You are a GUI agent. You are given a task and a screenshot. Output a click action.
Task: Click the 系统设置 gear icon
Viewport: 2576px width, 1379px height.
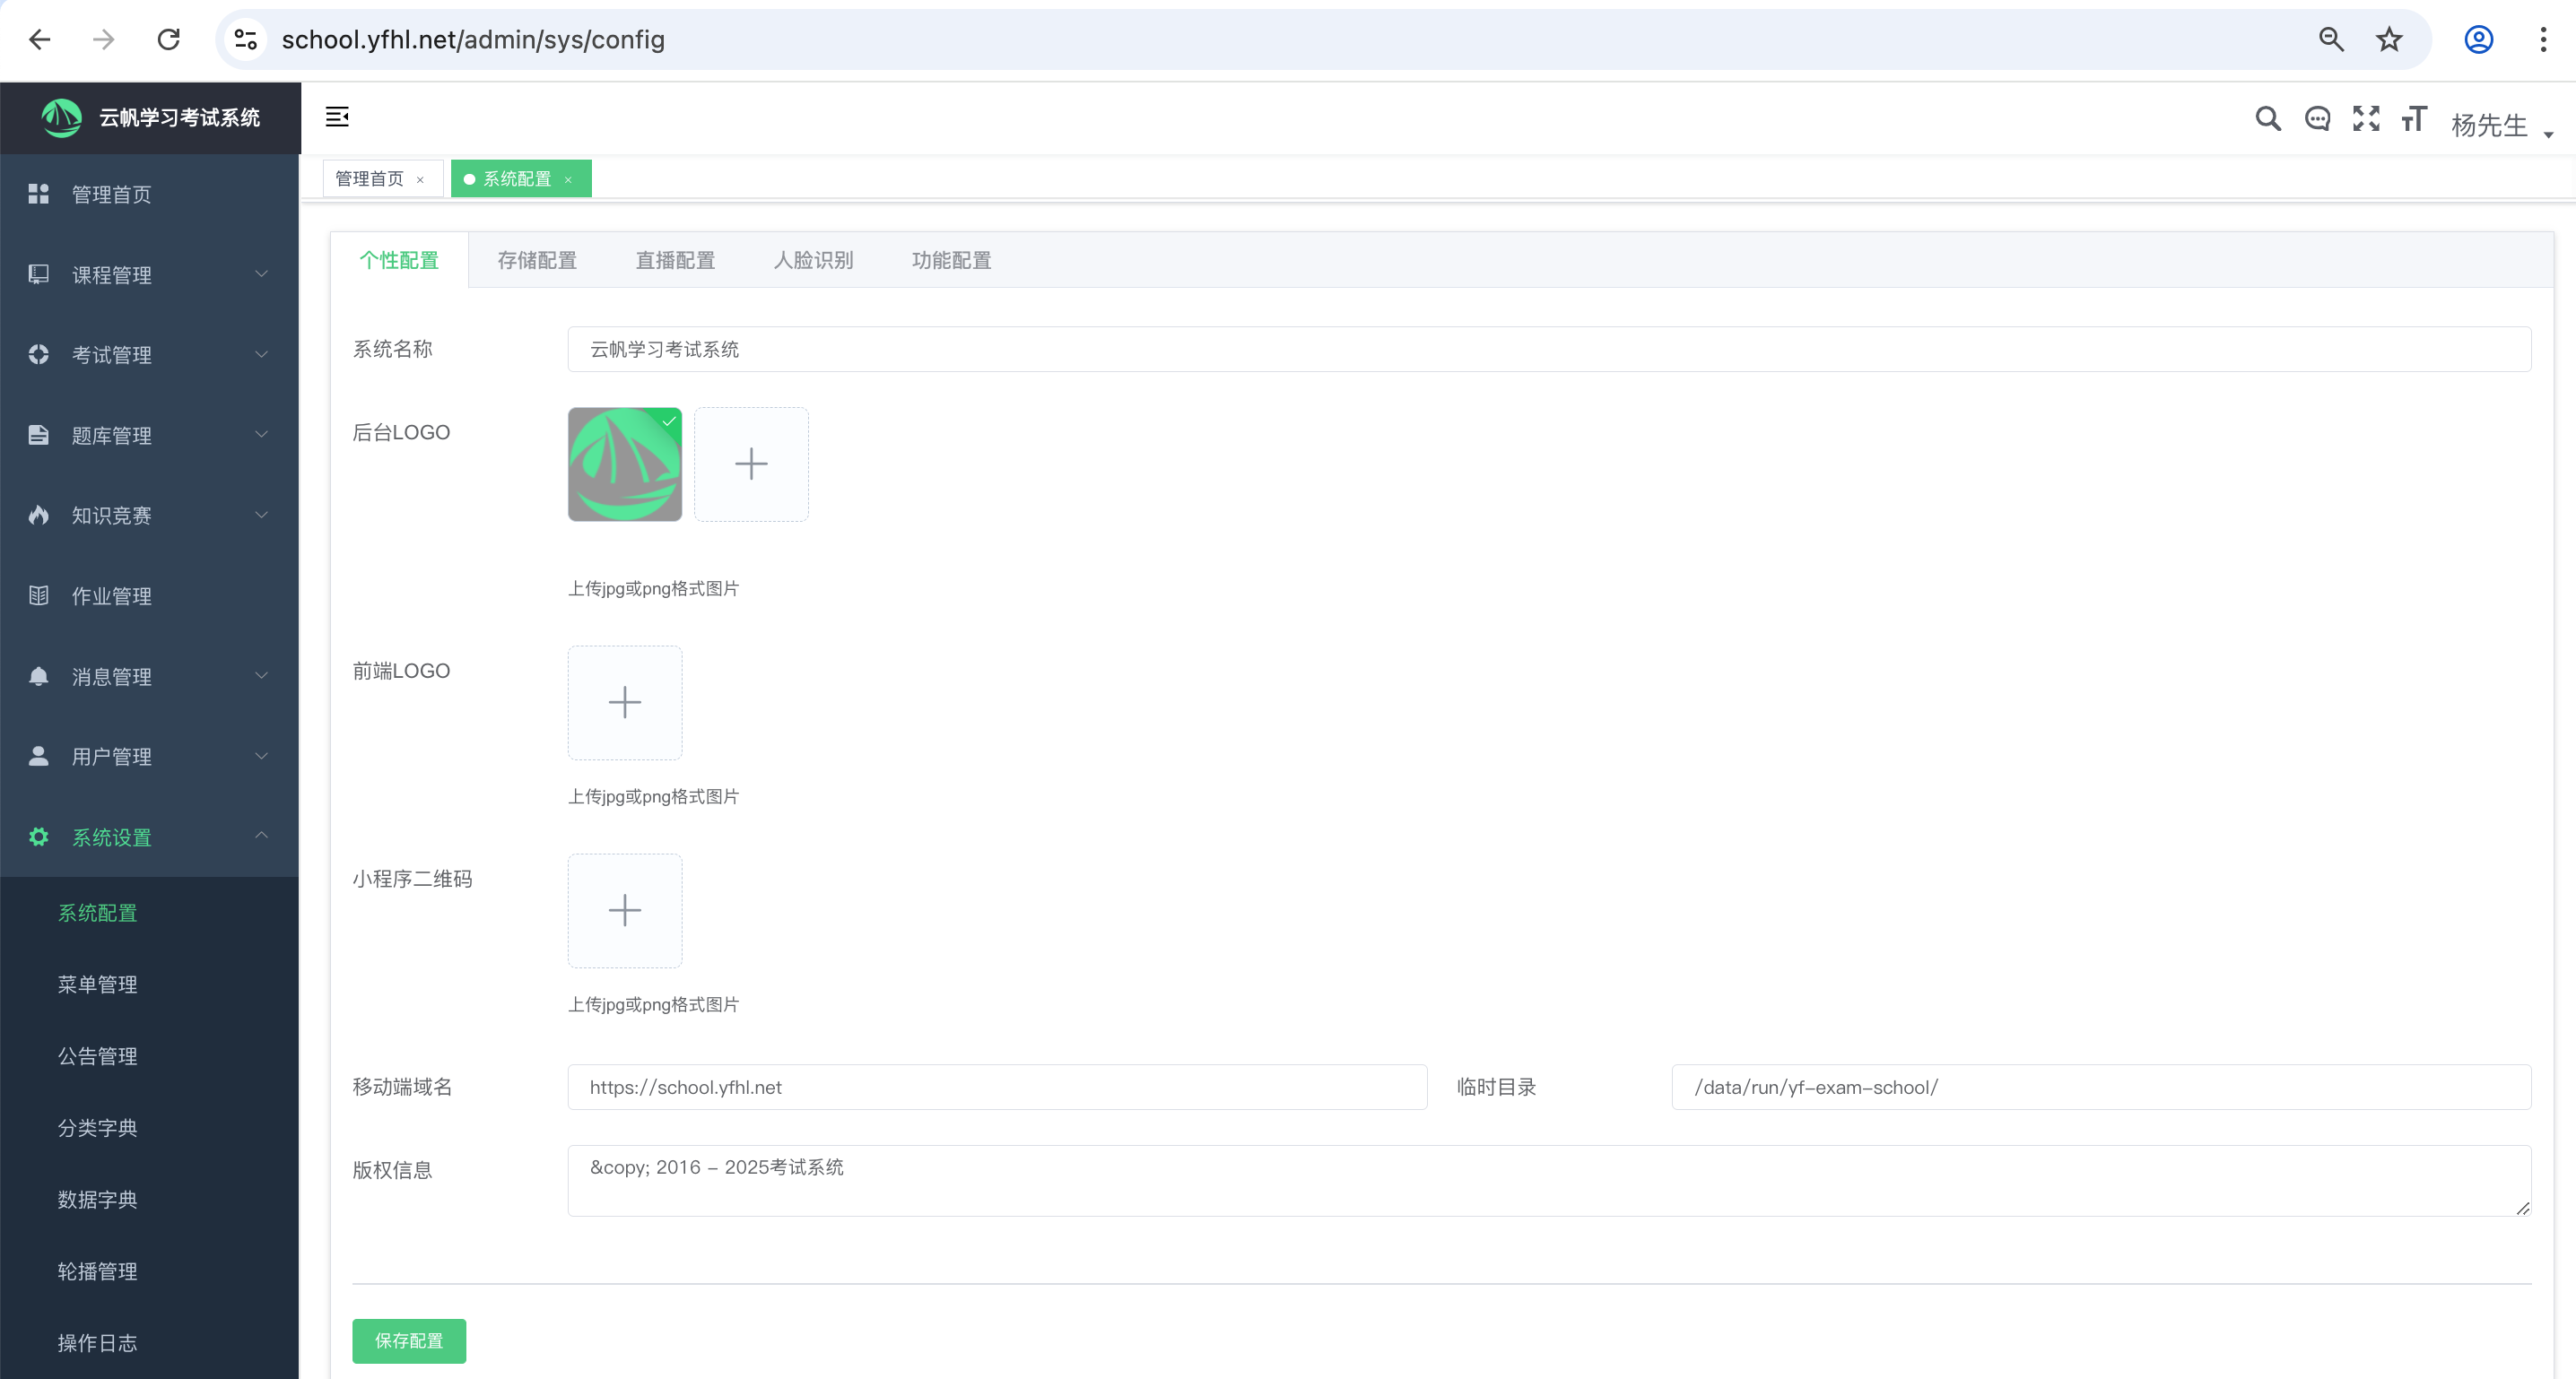[38, 837]
